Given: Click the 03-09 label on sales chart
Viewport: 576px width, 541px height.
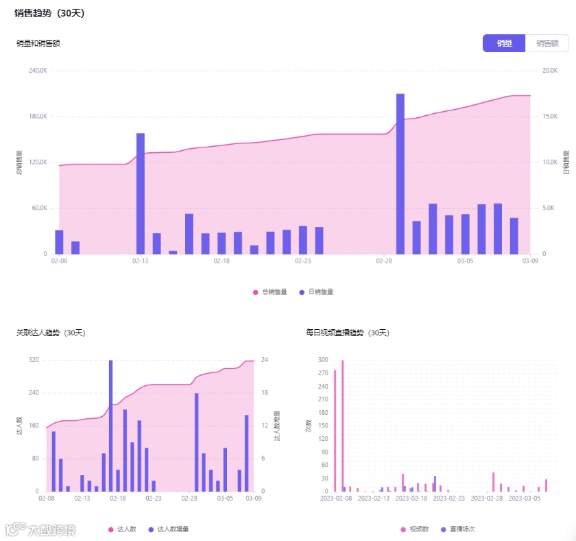Looking at the screenshot, I should (530, 261).
